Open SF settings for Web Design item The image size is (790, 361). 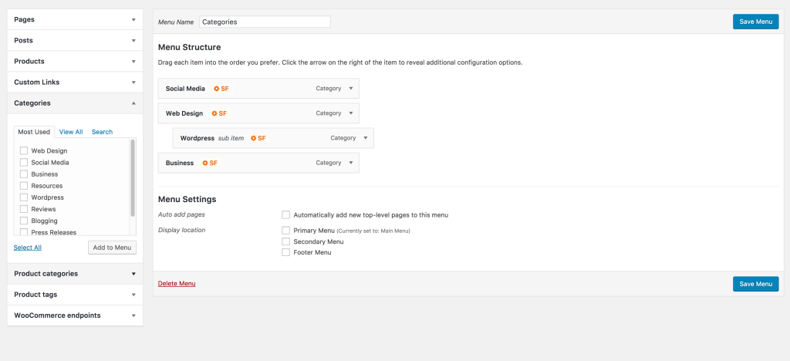click(x=219, y=113)
